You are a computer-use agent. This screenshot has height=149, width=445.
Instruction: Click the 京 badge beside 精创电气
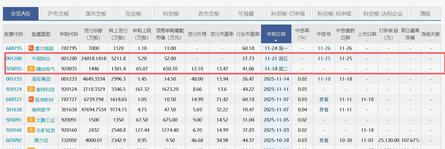[31, 69]
